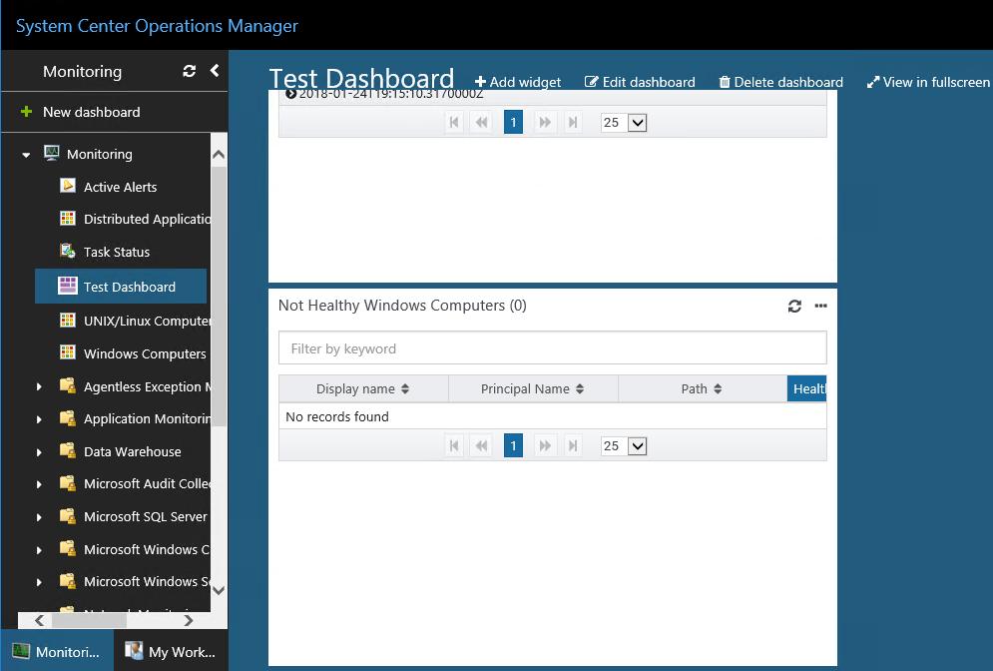The width and height of the screenshot is (993, 671).
Task: Click the sidebar scroll-right arrow
Action: click(x=188, y=620)
